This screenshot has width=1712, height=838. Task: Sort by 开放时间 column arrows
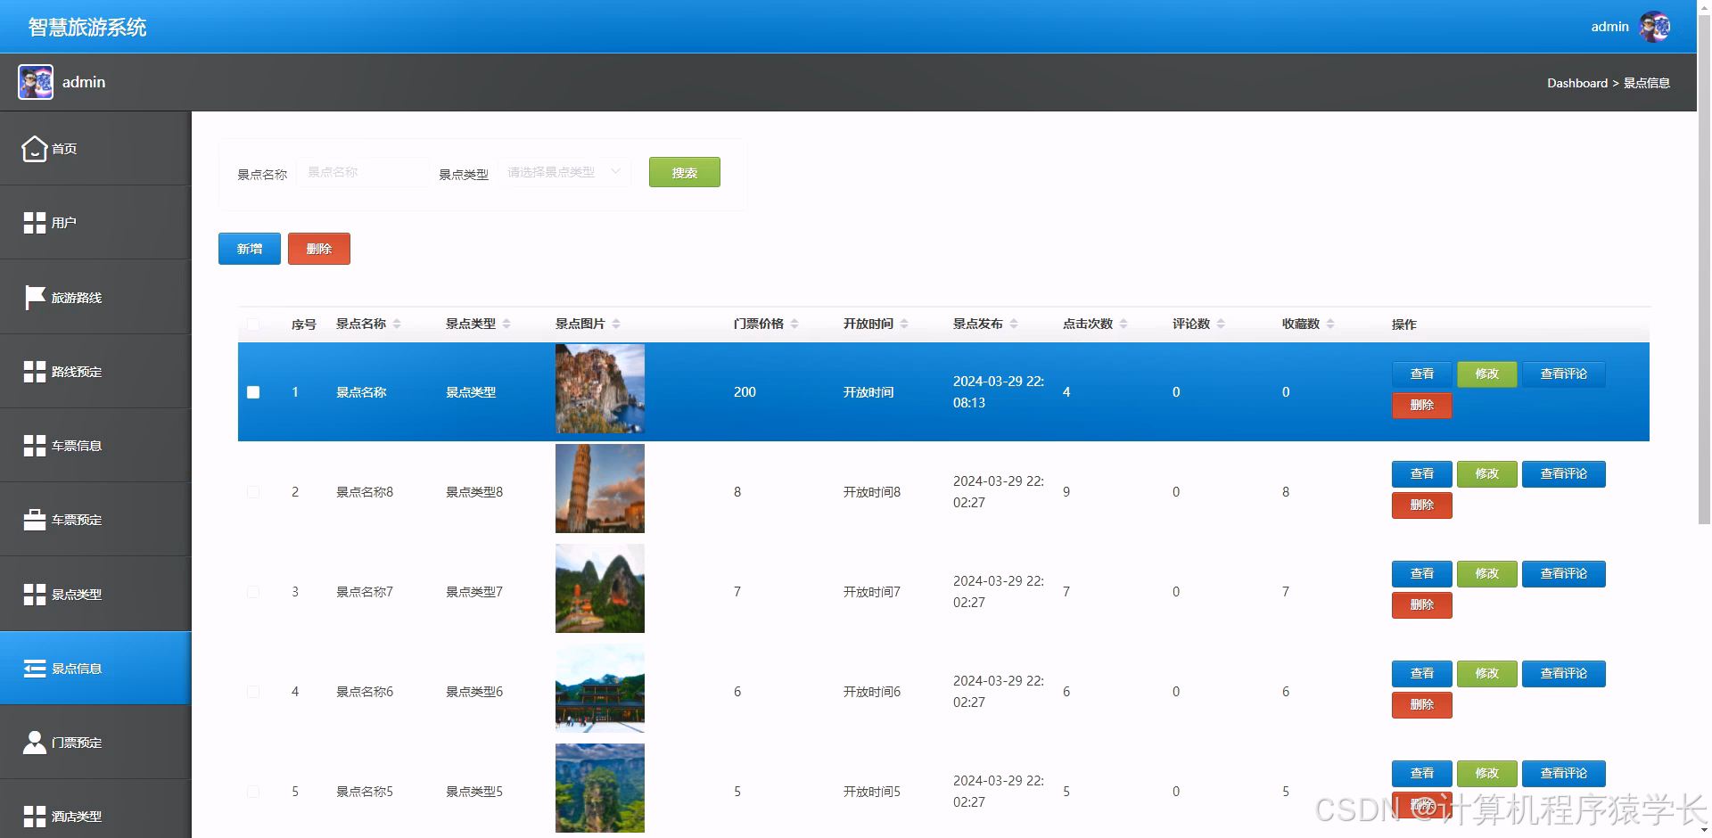pos(904,324)
